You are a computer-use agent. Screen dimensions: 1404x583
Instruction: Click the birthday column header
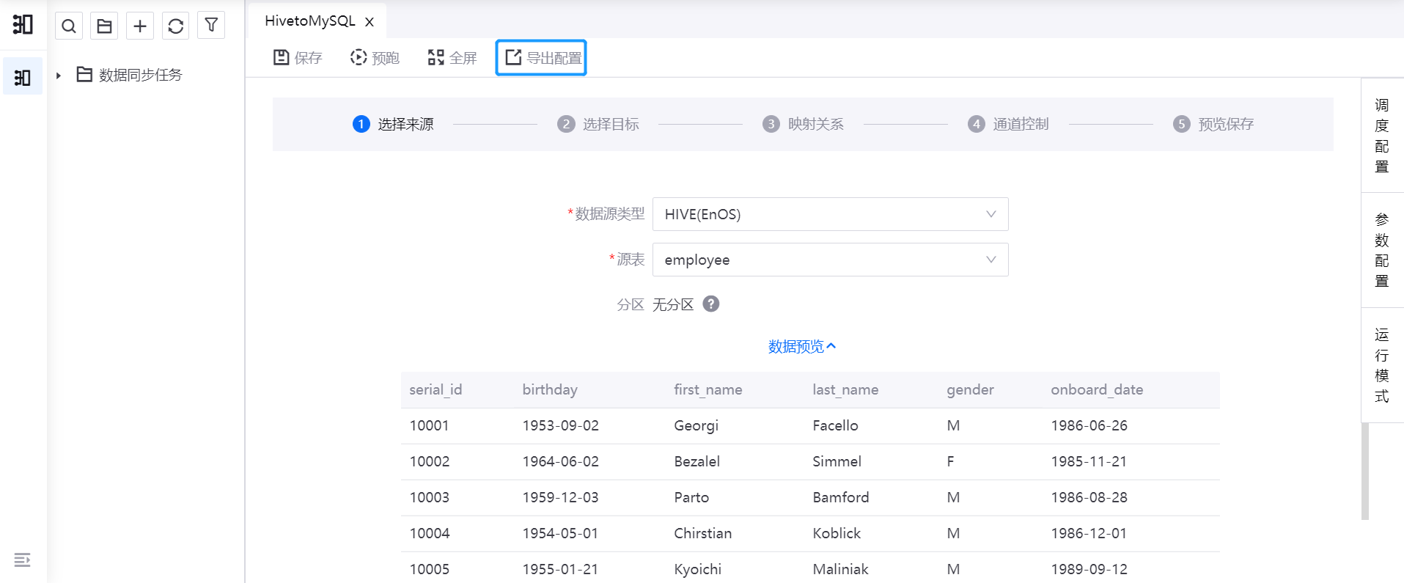tap(550, 389)
